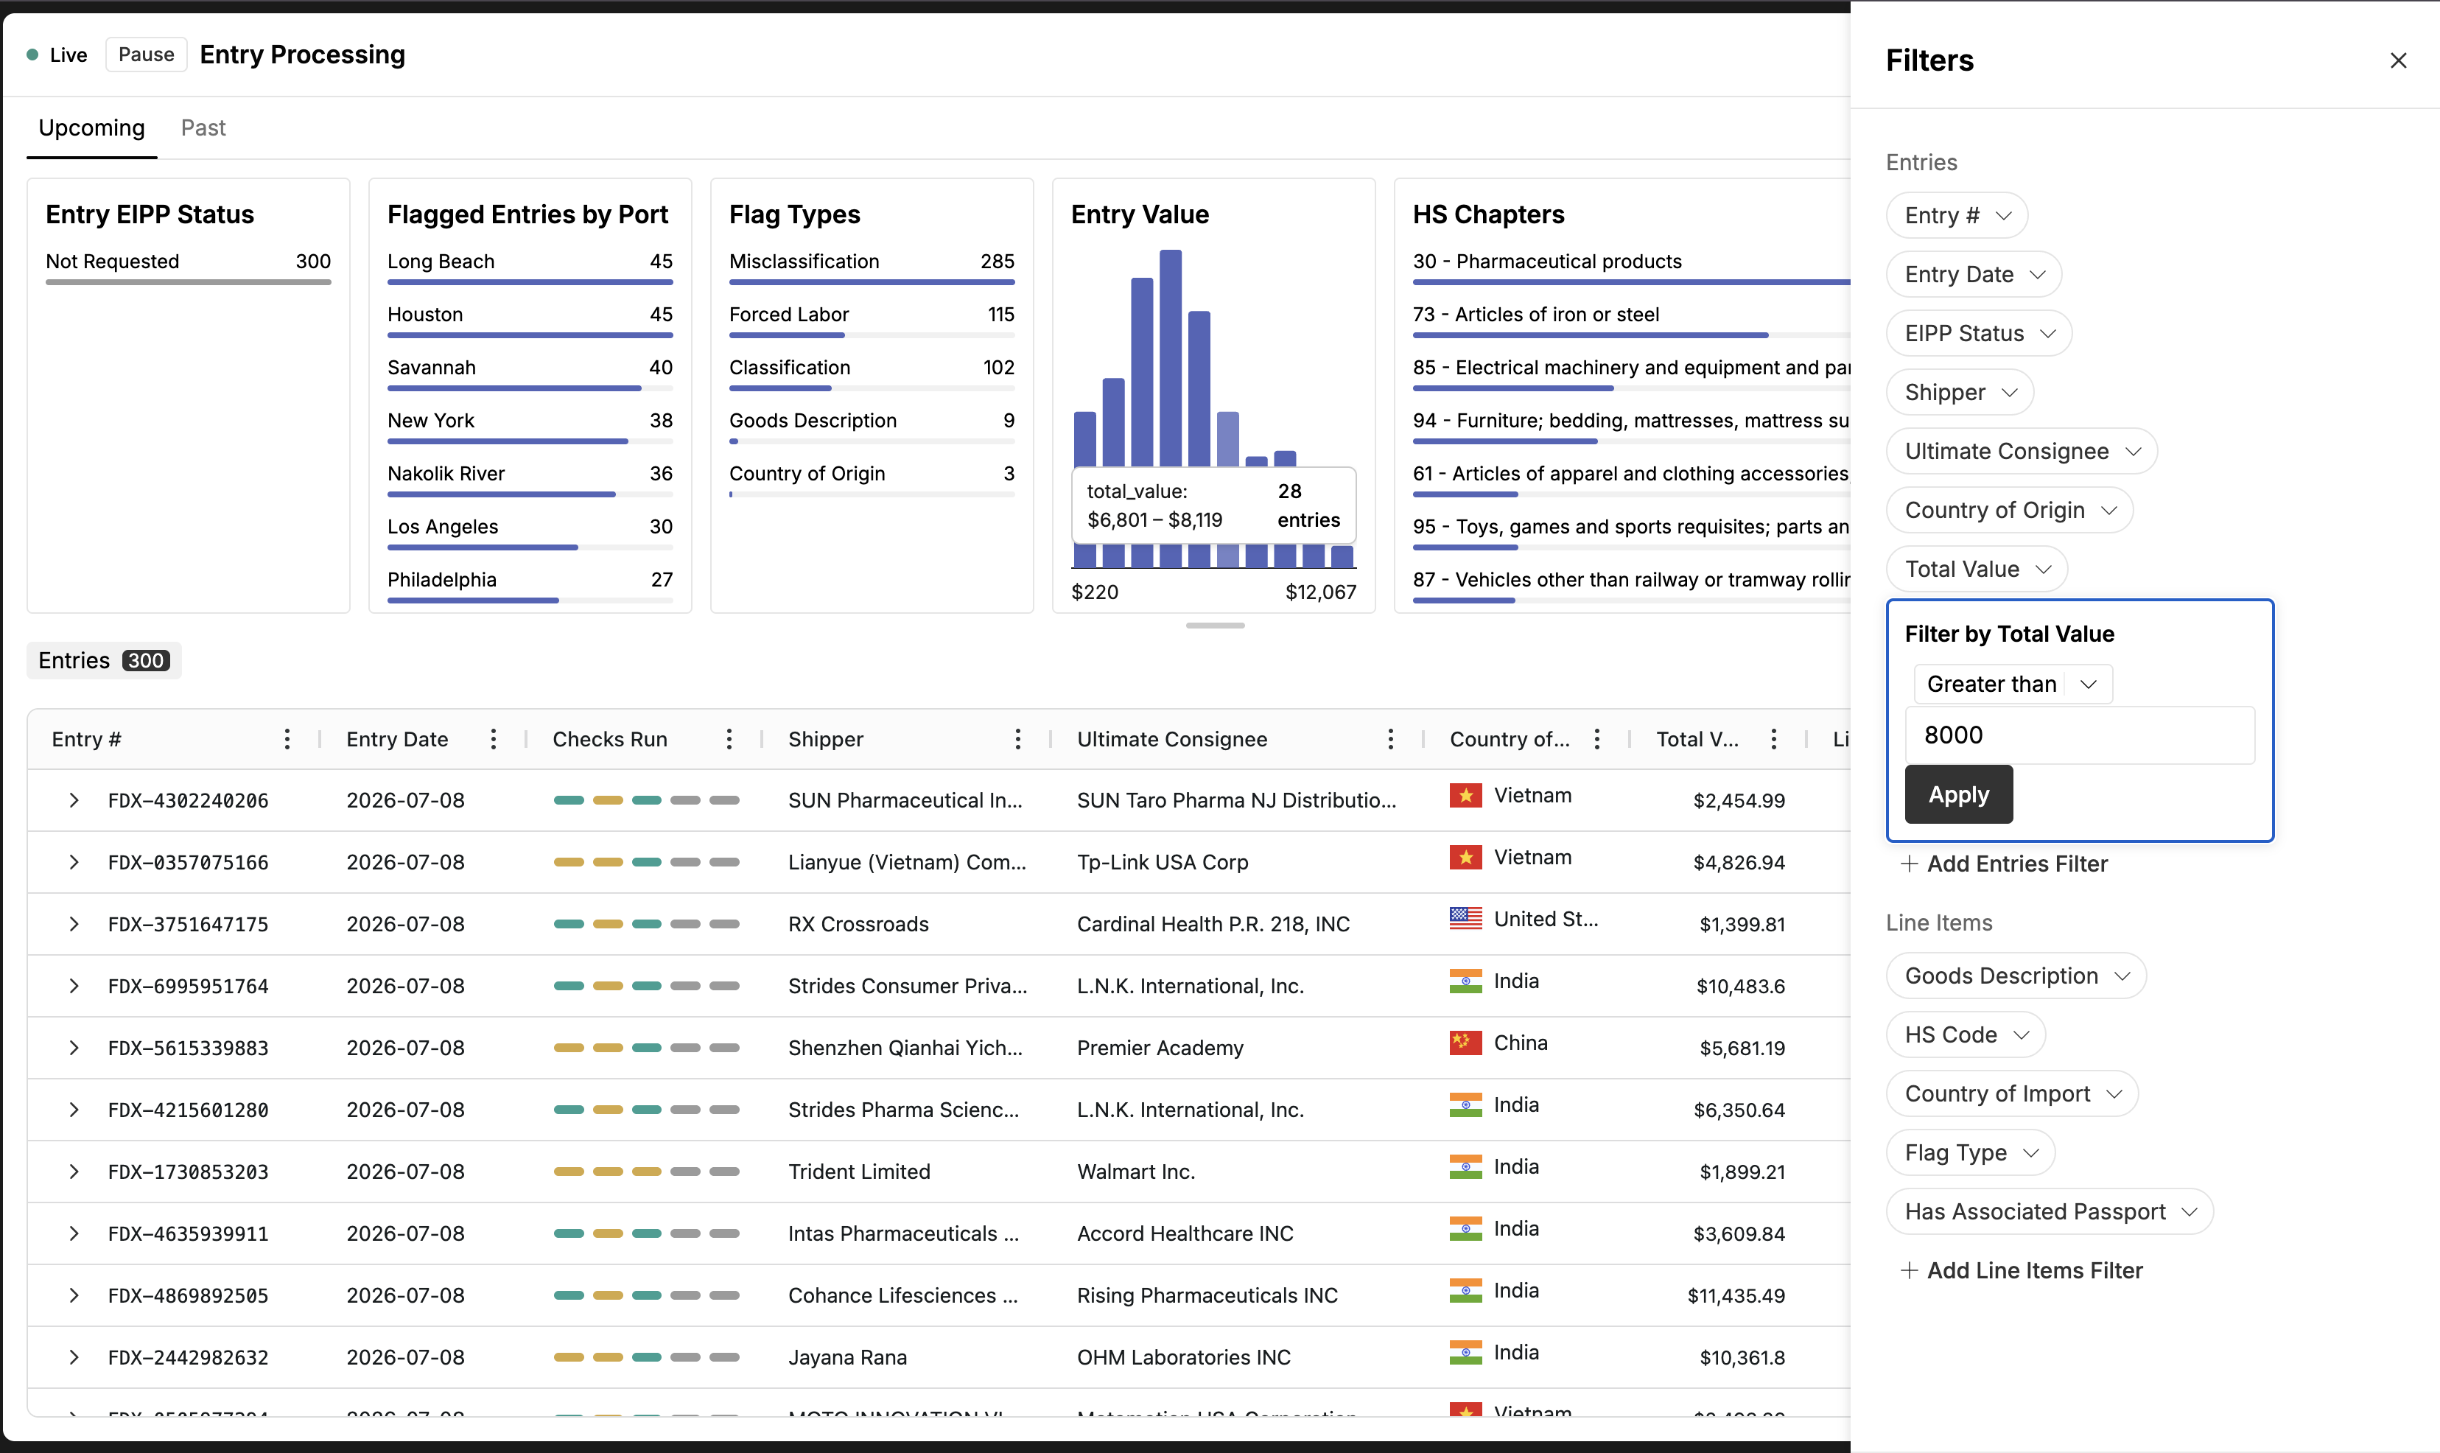Viewport: 2440px width, 1453px height.
Task: Click the plus icon for Add Entries Filter
Action: click(1909, 864)
